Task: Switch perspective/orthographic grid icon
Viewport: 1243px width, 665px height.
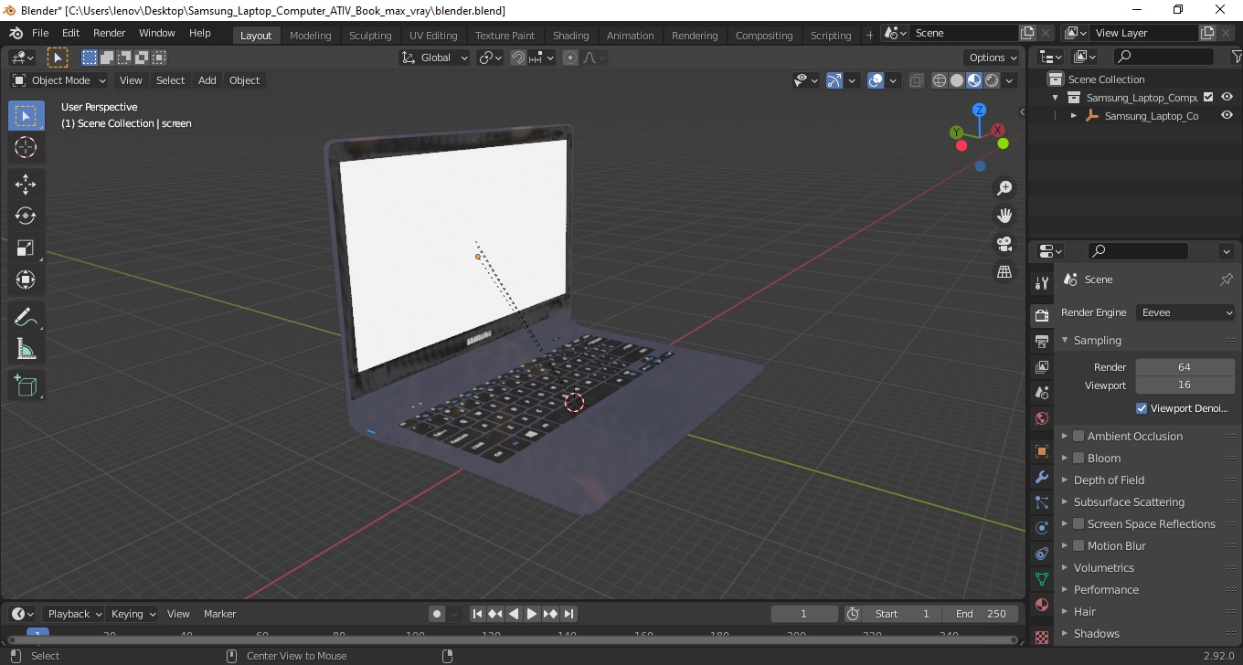Action: [x=1004, y=271]
